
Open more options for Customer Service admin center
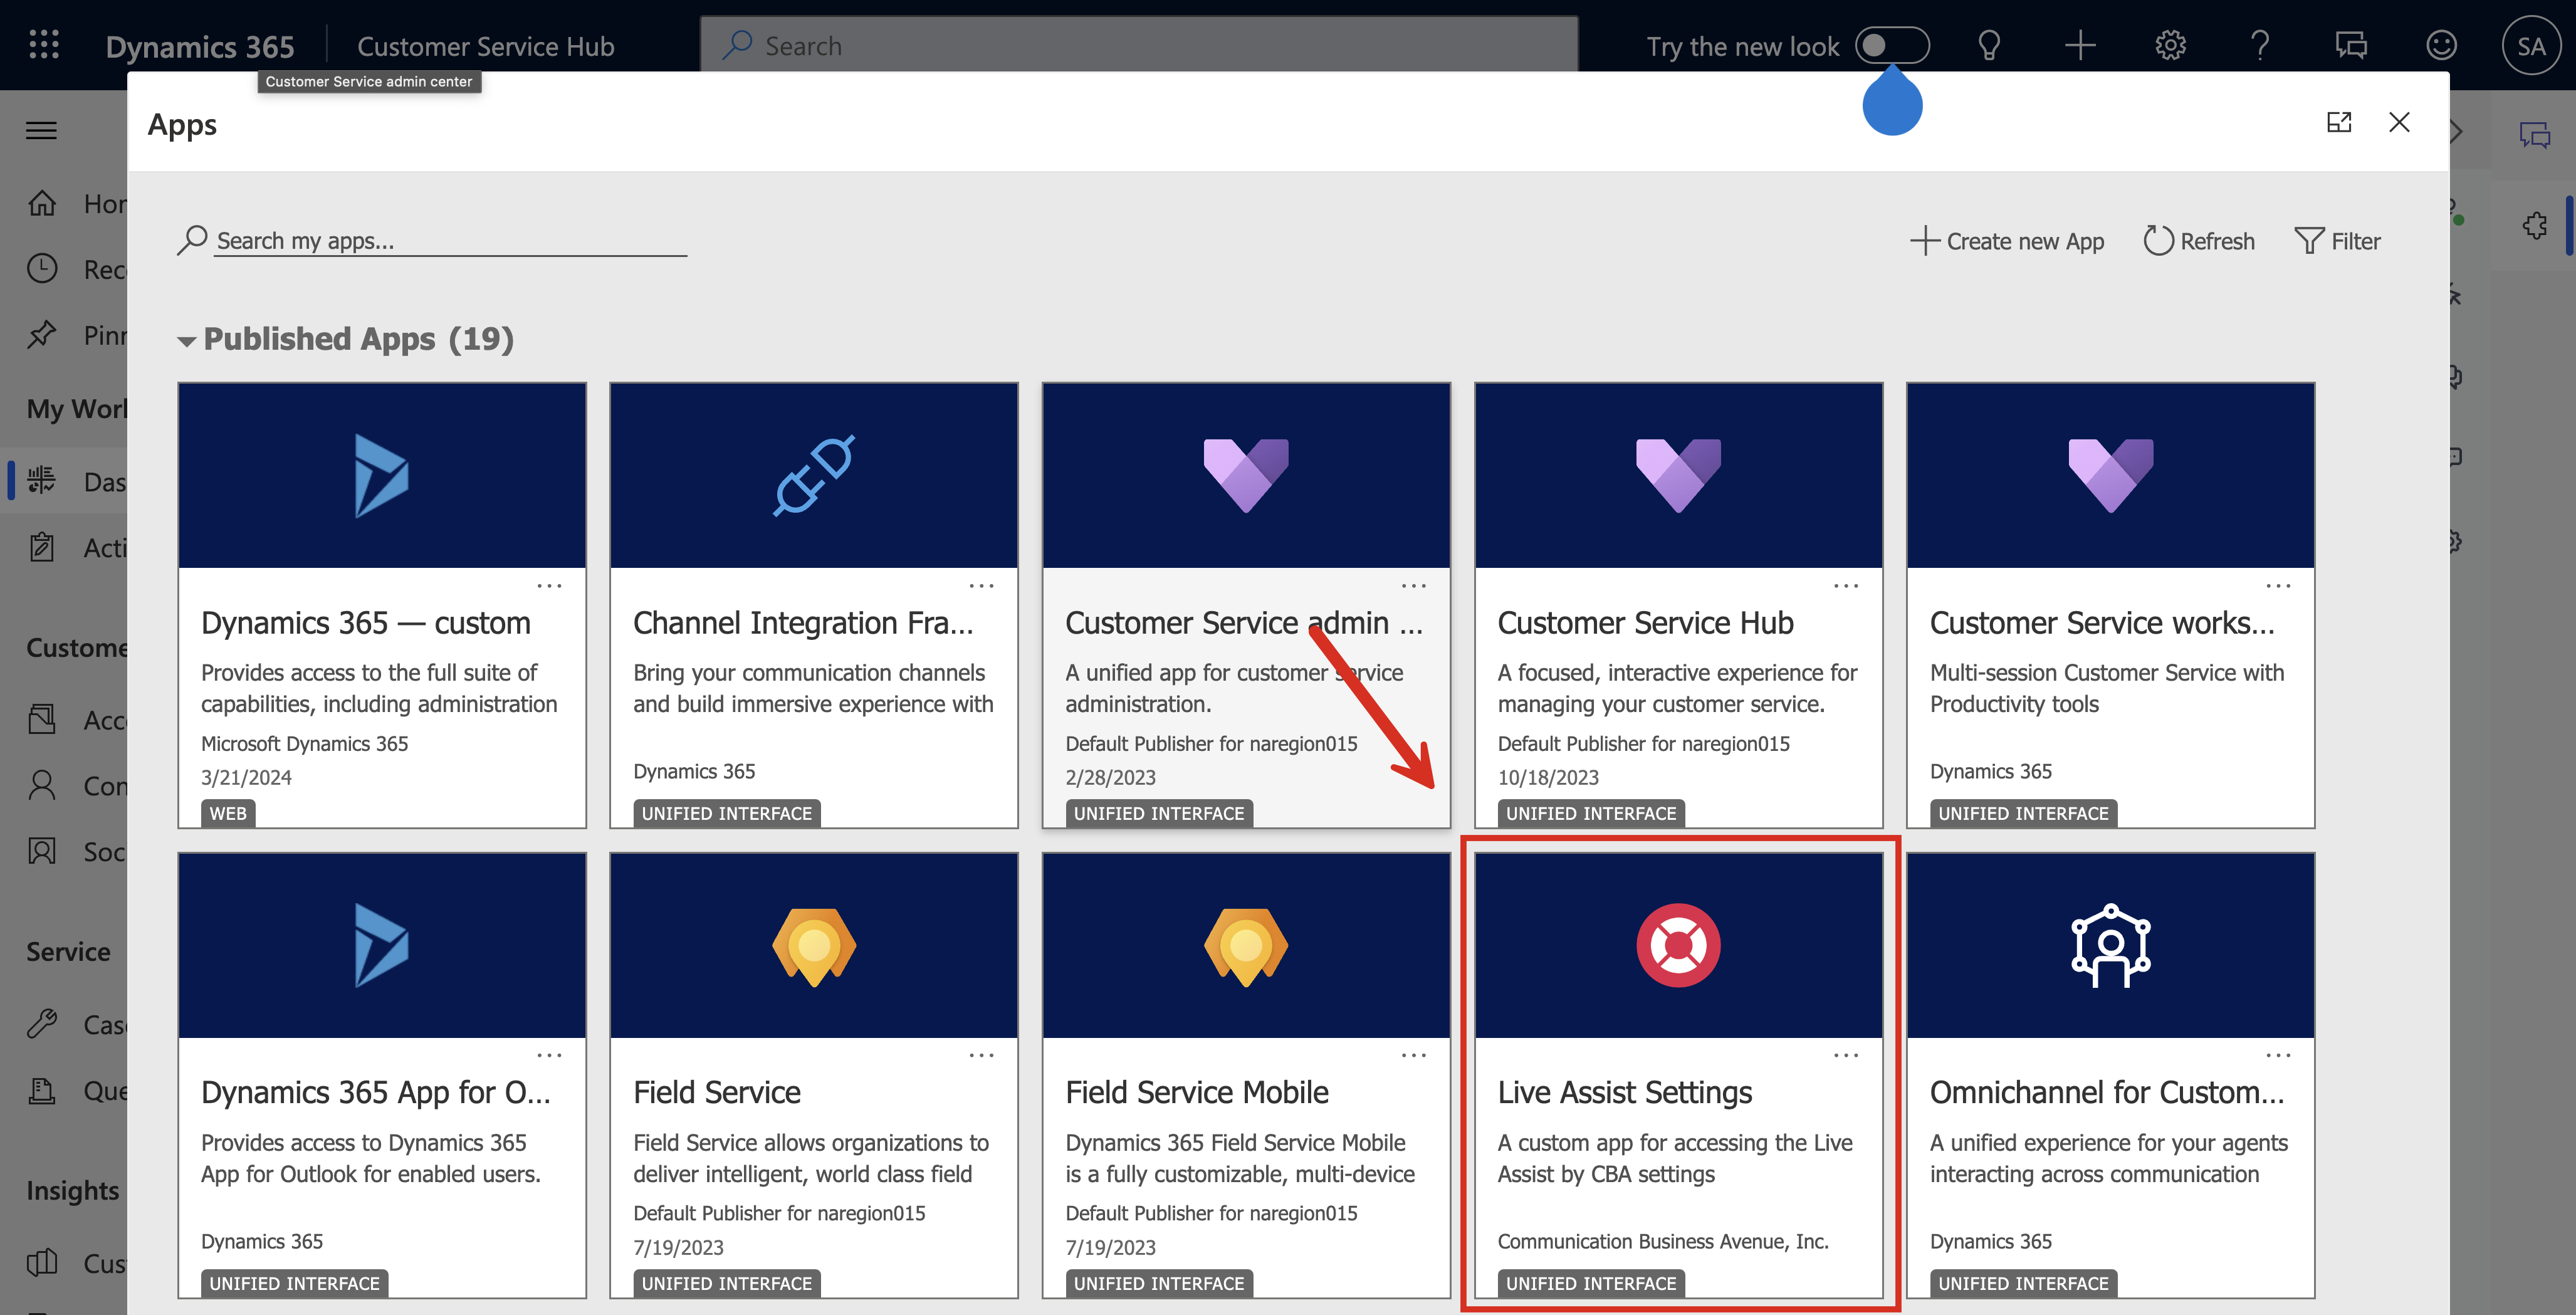(1413, 586)
